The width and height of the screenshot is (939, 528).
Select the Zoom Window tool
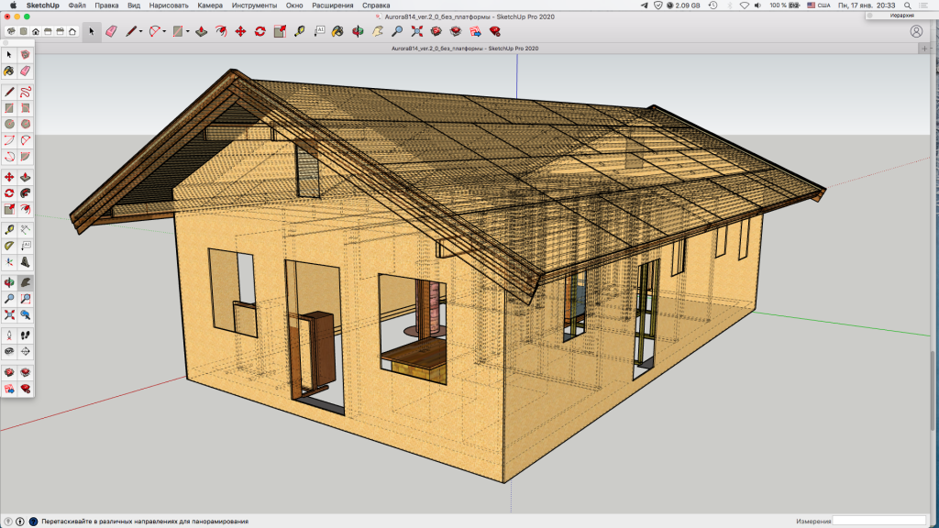26,299
